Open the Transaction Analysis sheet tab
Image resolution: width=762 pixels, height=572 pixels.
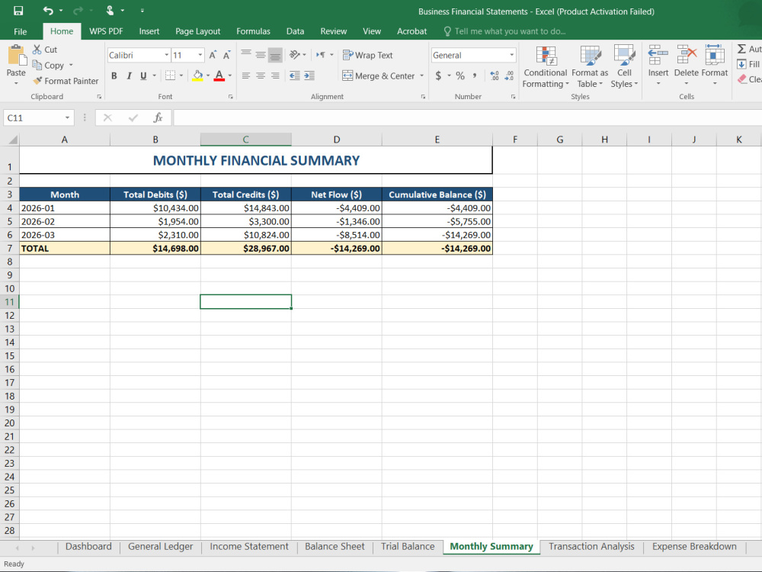(591, 546)
